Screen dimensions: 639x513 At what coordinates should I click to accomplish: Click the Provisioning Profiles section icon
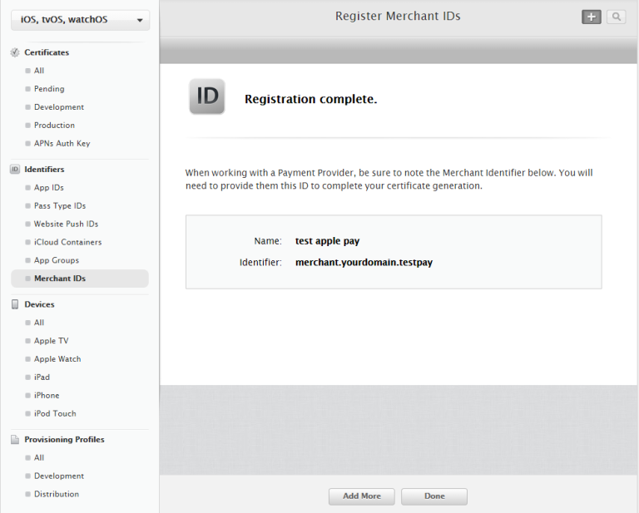click(15, 440)
